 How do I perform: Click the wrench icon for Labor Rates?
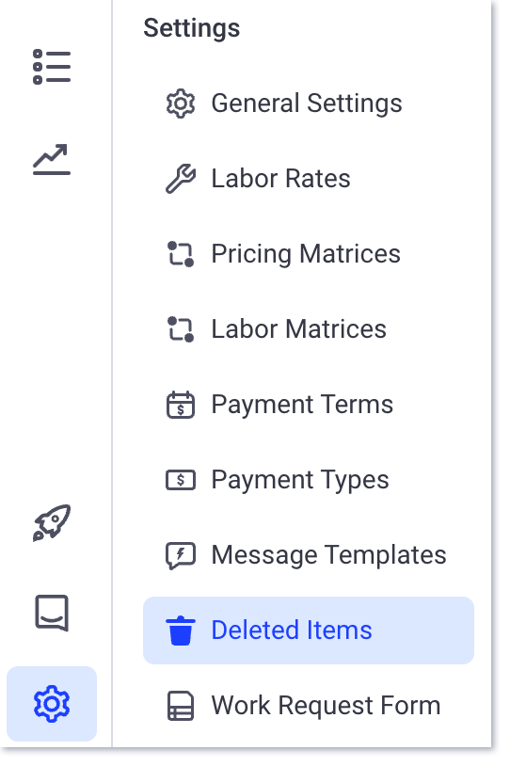[x=181, y=179]
